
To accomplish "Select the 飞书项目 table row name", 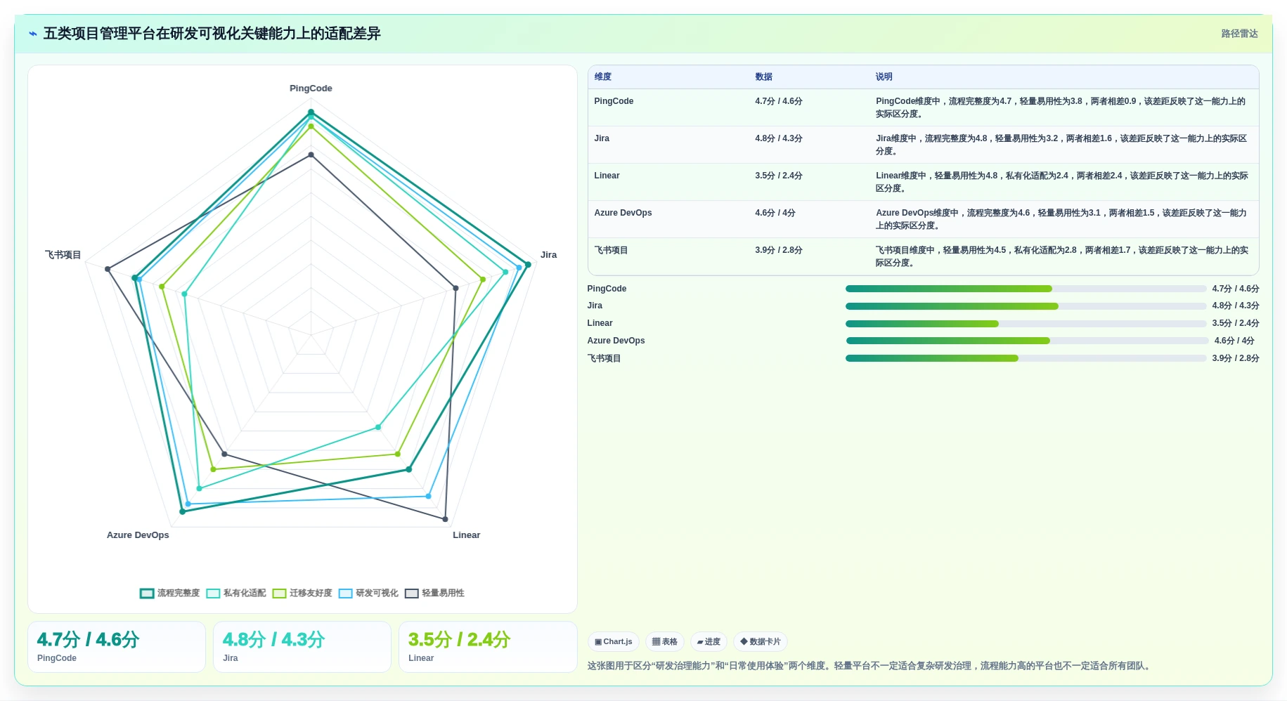I will tap(611, 250).
